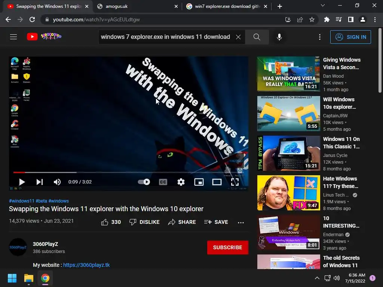383x287 pixels.
Task: Seek on the red video progress bar
Action: 129,172
